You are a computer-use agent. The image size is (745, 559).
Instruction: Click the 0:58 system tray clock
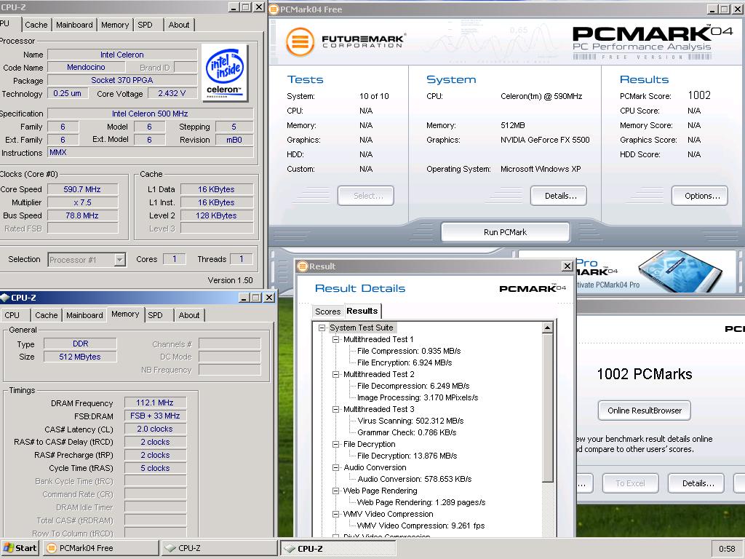pyautogui.click(x=727, y=549)
